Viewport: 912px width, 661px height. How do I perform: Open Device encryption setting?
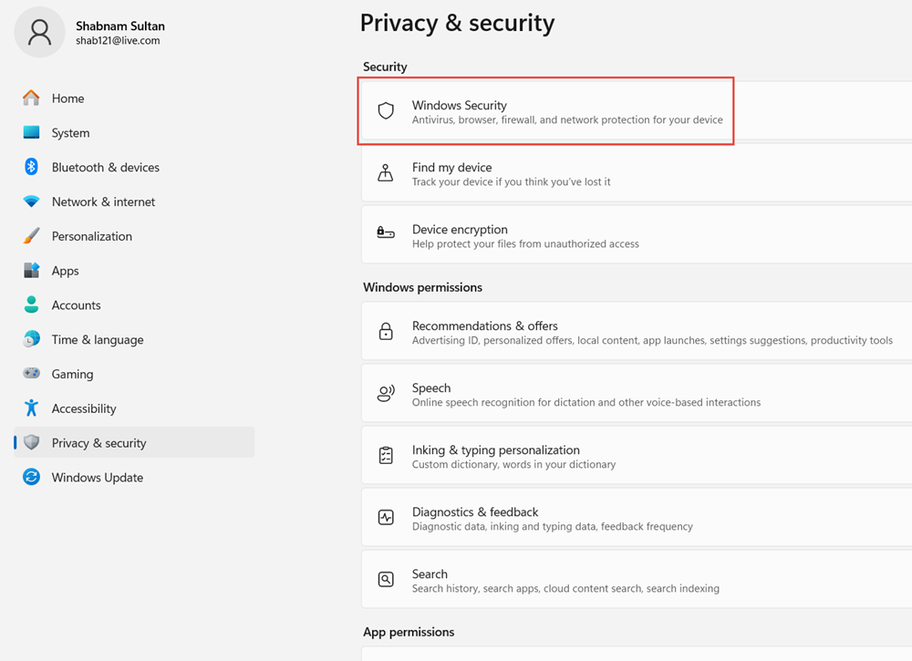[x=637, y=235]
